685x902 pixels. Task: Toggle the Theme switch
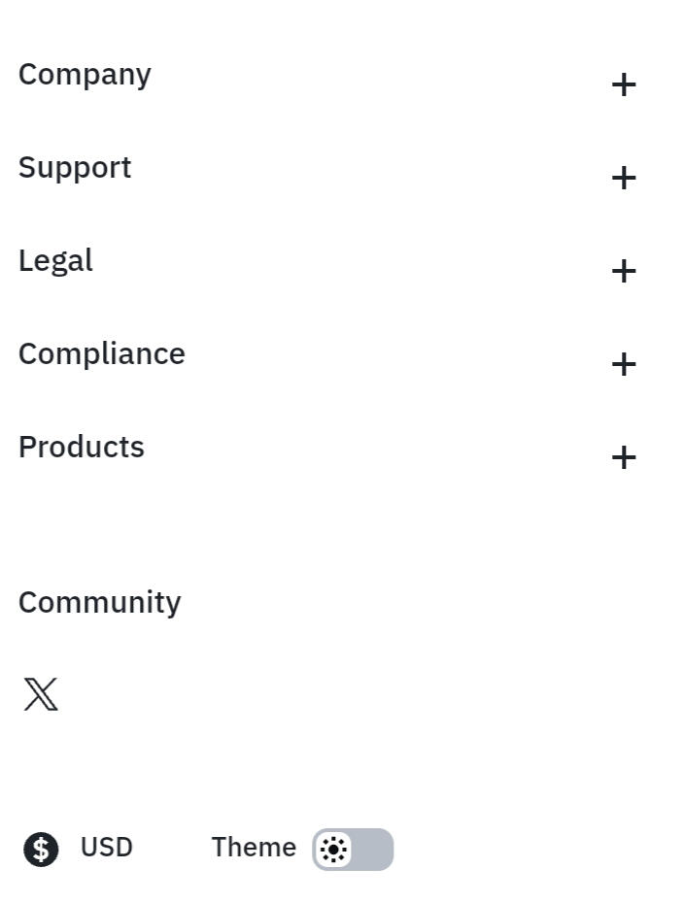(x=353, y=849)
